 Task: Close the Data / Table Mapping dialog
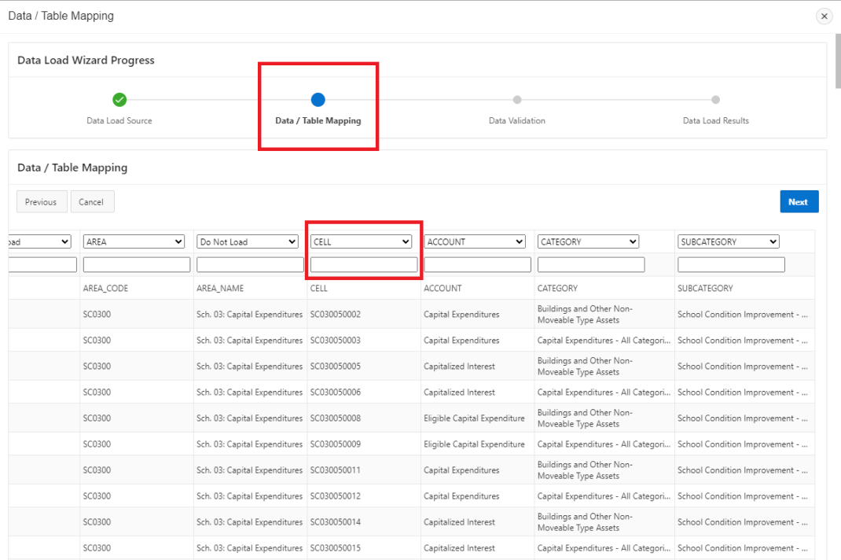[824, 17]
